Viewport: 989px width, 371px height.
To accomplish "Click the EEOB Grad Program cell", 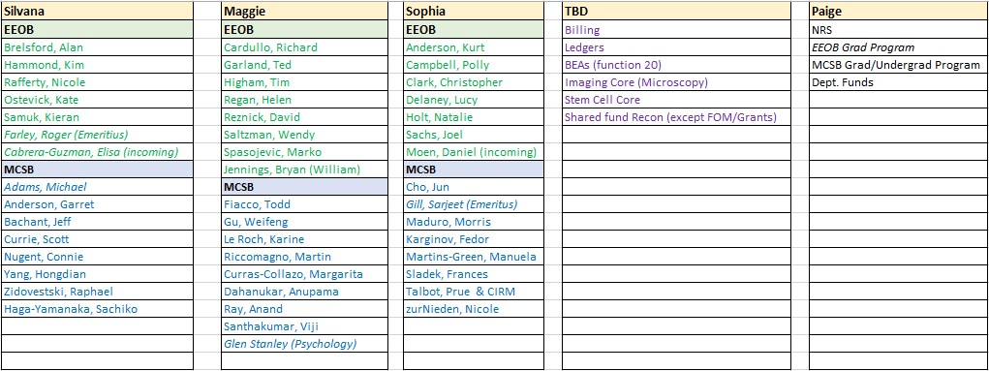I will 899,47.
